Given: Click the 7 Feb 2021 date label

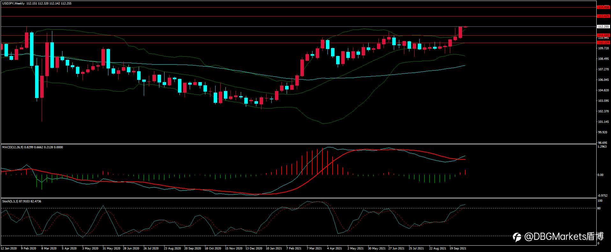Looking at the screenshot, I should click(294, 248).
